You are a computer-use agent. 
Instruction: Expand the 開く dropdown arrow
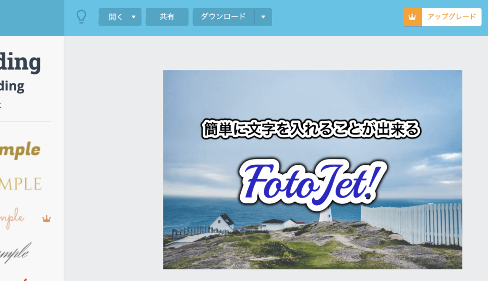(x=134, y=17)
